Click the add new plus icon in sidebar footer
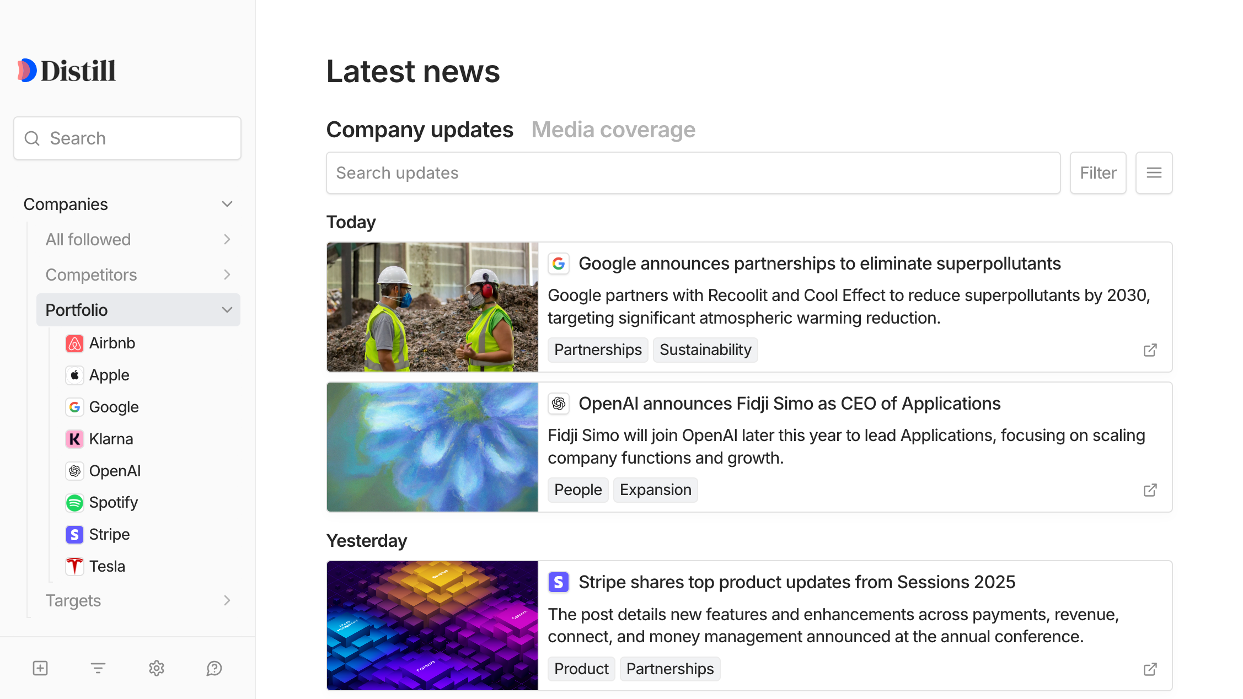 click(x=40, y=668)
